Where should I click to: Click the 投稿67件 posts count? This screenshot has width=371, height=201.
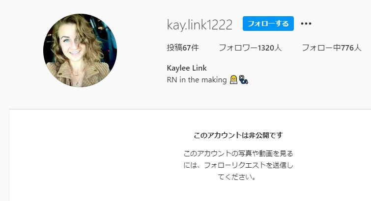click(x=183, y=48)
